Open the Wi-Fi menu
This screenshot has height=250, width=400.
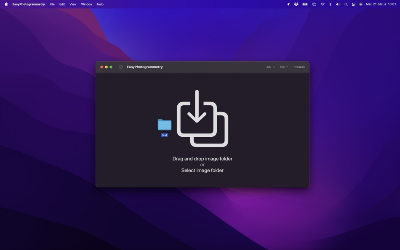click(x=323, y=4)
